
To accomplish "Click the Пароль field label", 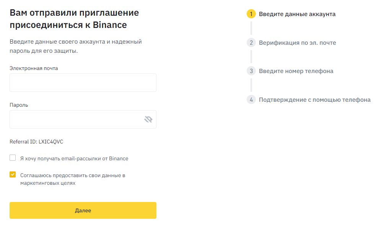I will pos(19,105).
